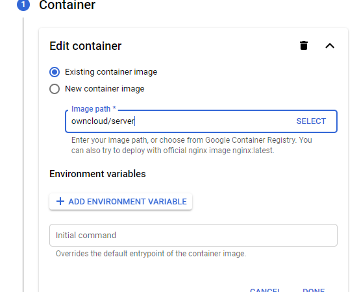359x292 pixels.
Task: Confirm container edits with DONE
Action: point(314,289)
